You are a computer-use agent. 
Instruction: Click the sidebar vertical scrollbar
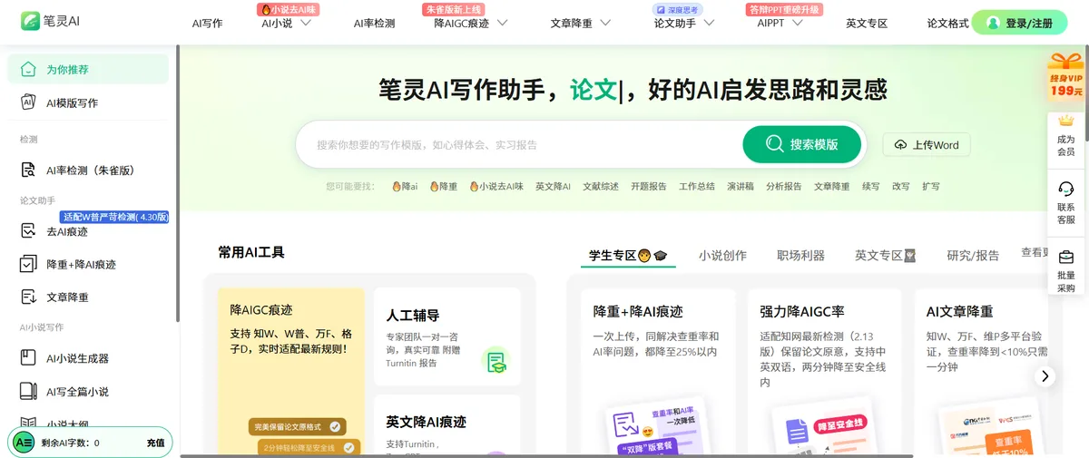click(178, 181)
